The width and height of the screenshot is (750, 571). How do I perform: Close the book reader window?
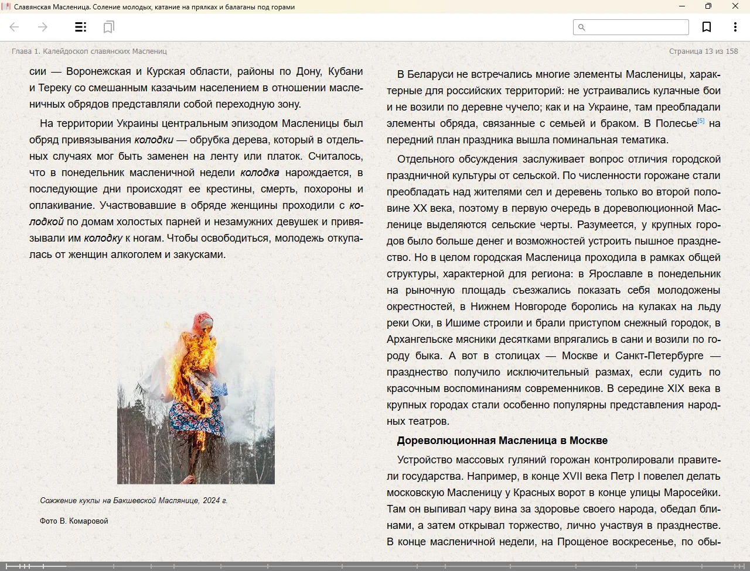[735, 6]
